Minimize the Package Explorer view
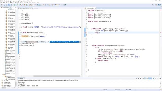Screen dimensions: 162x91 tap(13, 7)
